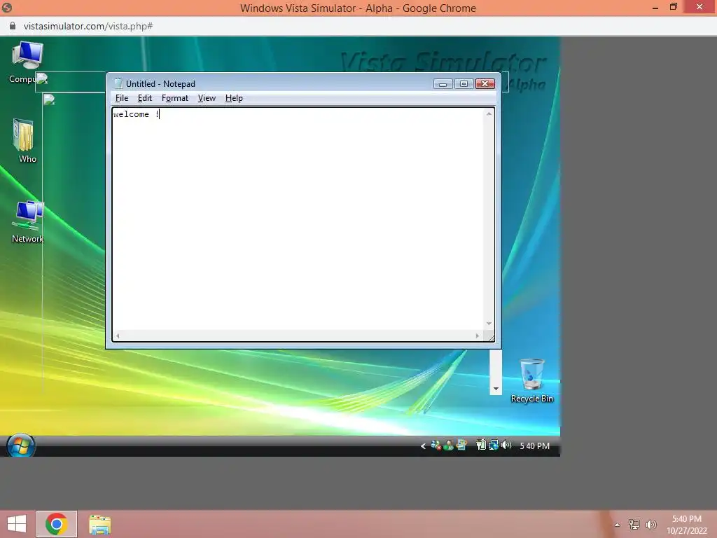Screen dimensions: 717x538
Task: Click the Chrome icon in Windows taskbar
Action: point(56,524)
